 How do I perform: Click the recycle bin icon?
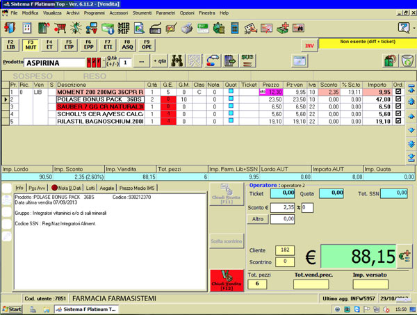point(407,60)
